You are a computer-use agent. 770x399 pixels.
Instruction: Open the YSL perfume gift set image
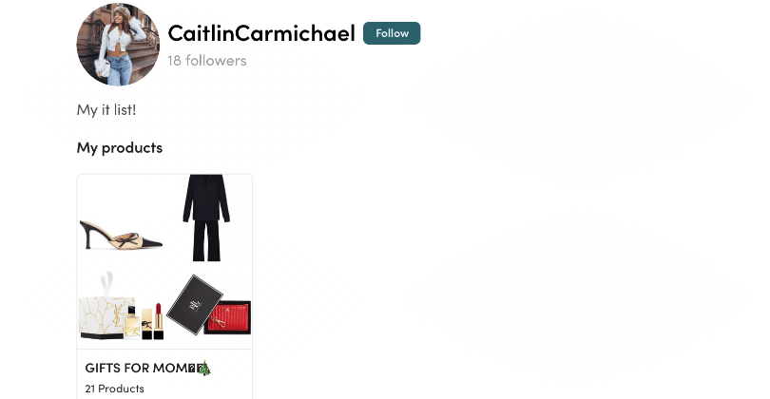coord(121,305)
